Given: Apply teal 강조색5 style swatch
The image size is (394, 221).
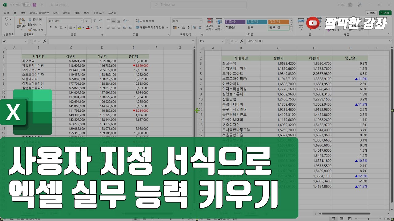Looking at the screenshot, I should pyautogui.click(x=257, y=21).
